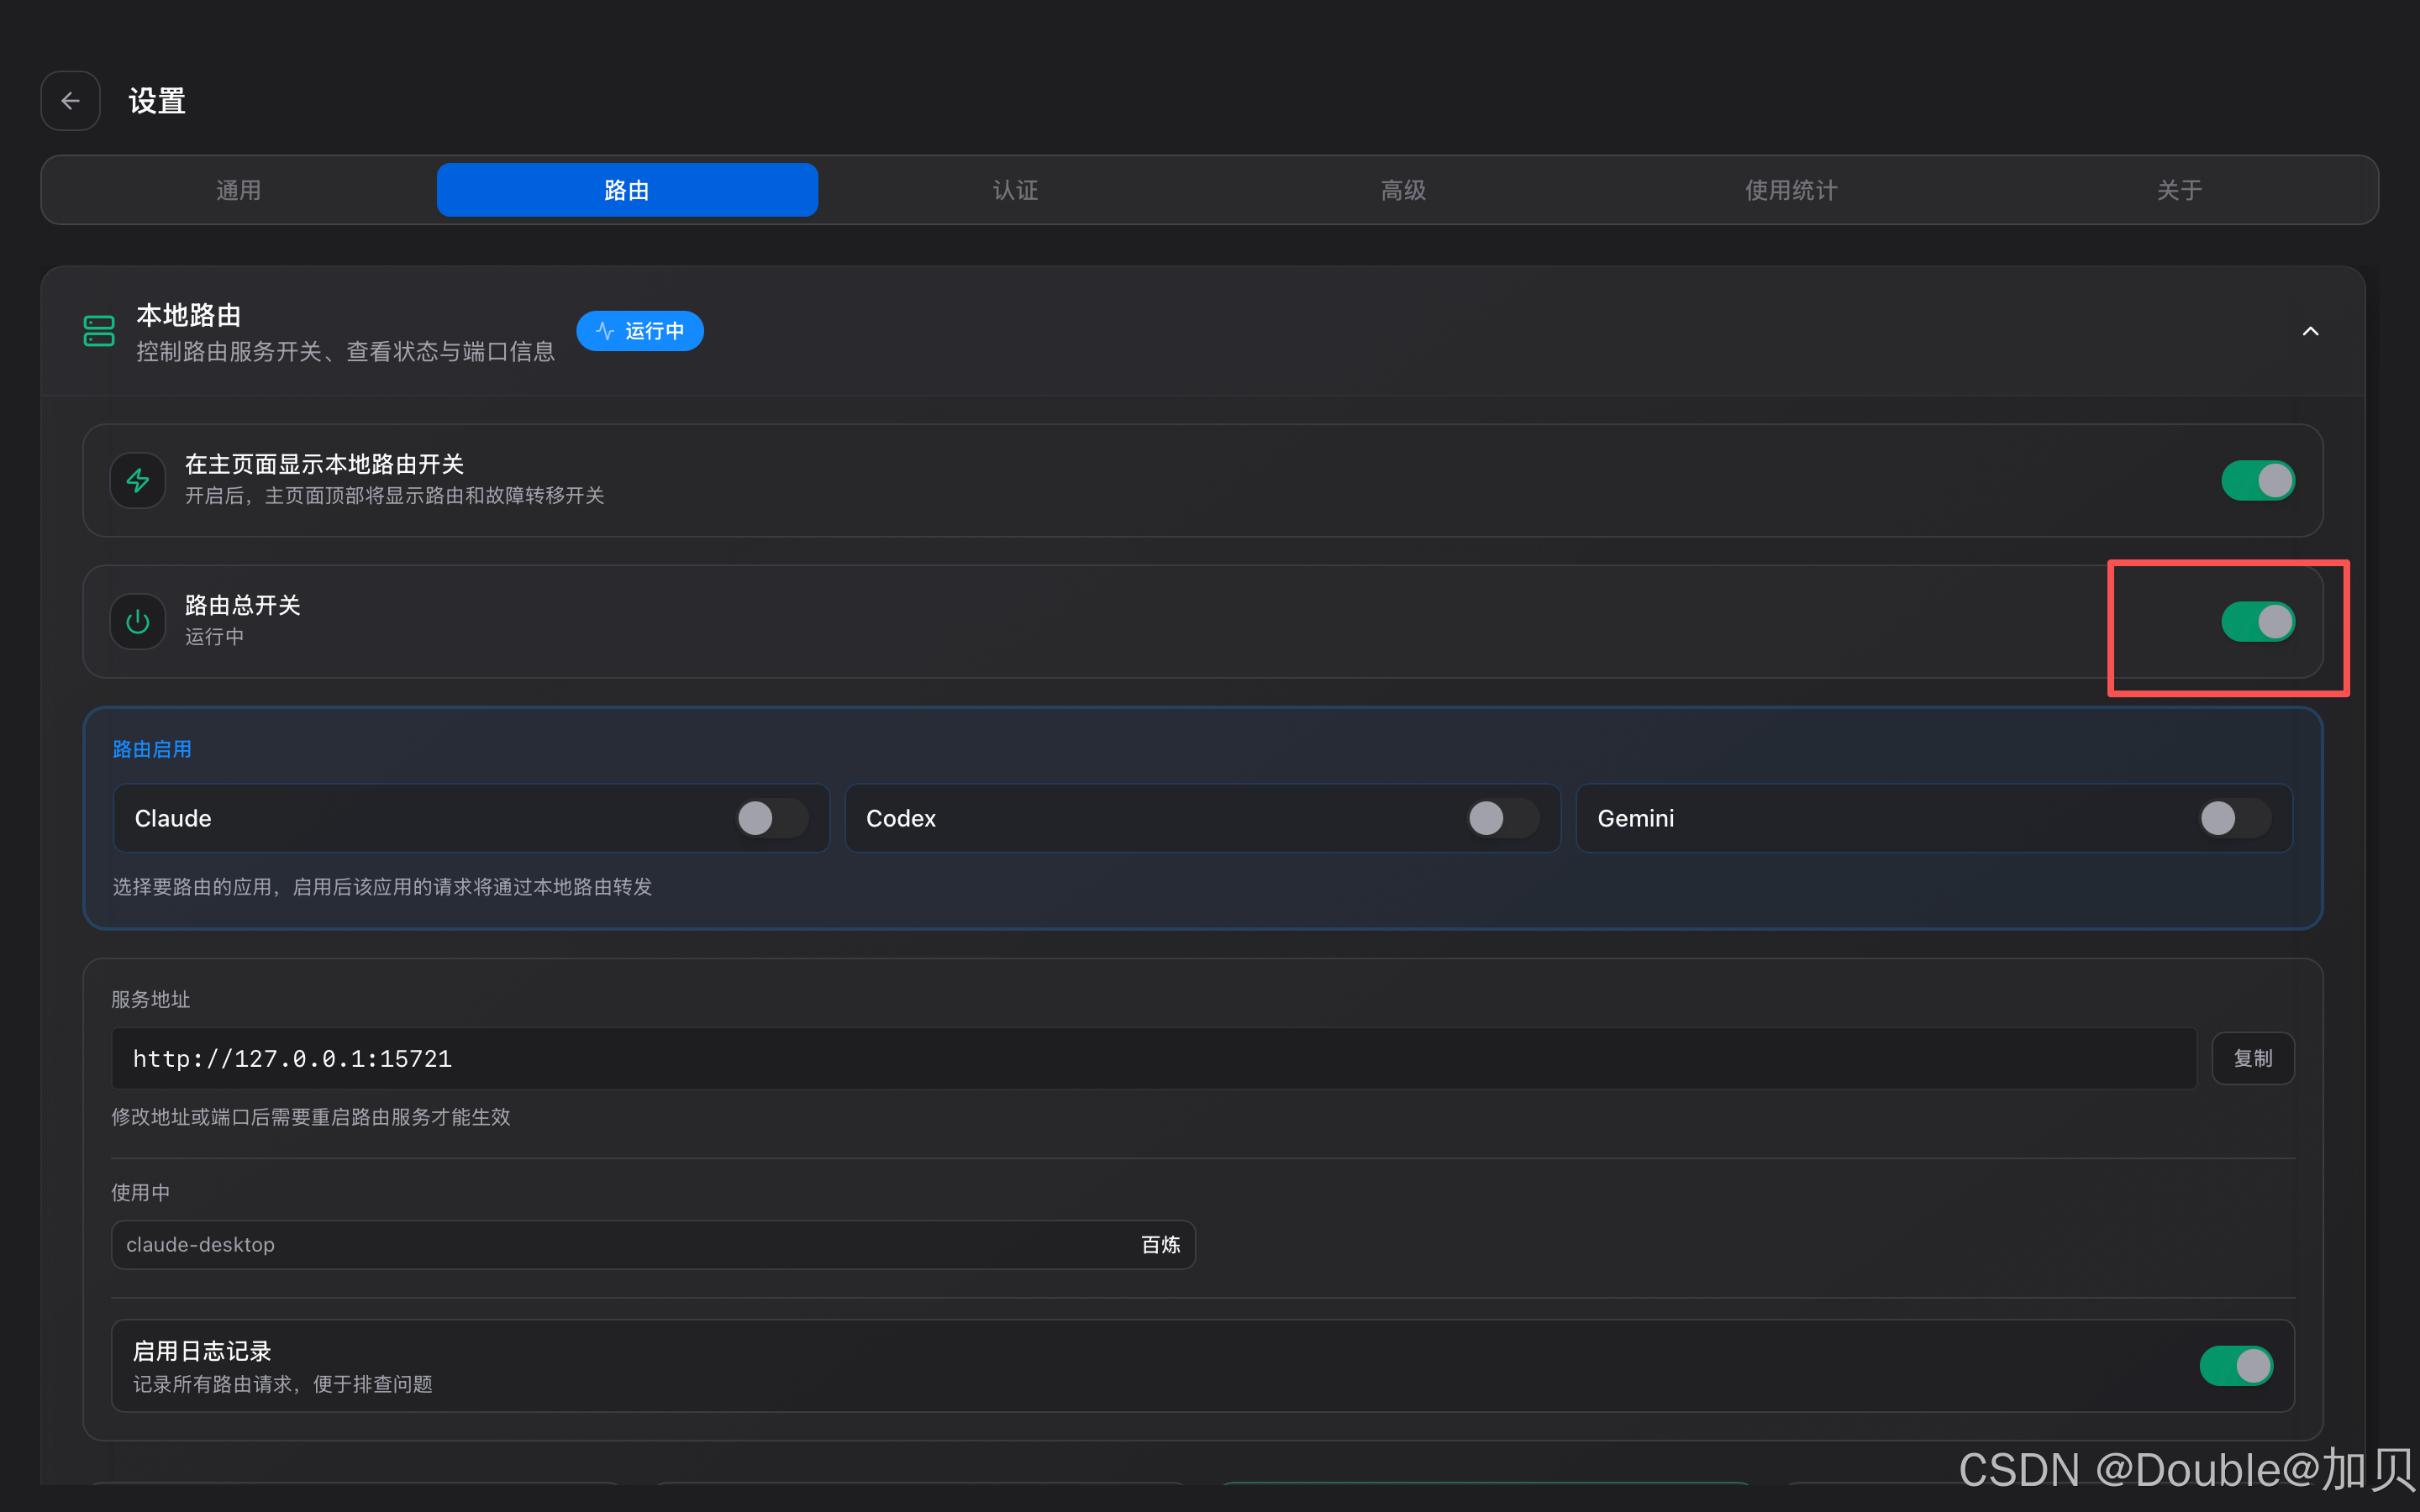Click text 选择要路由的应用 description

click(382, 887)
